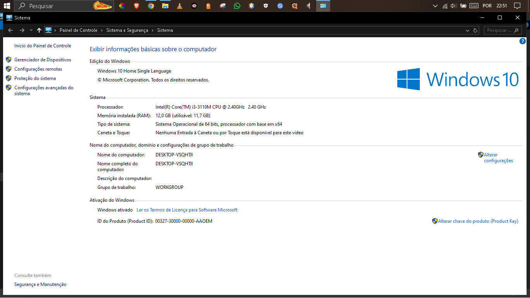The image size is (530, 298).
Task: Click the POR language indicator
Action: (x=487, y=6)
